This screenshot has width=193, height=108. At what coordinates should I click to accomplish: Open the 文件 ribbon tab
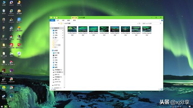pos(52,20)
